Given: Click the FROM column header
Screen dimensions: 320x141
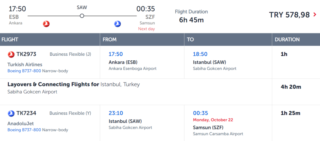Looking at the screenshot, I should (x=110, y=40).
